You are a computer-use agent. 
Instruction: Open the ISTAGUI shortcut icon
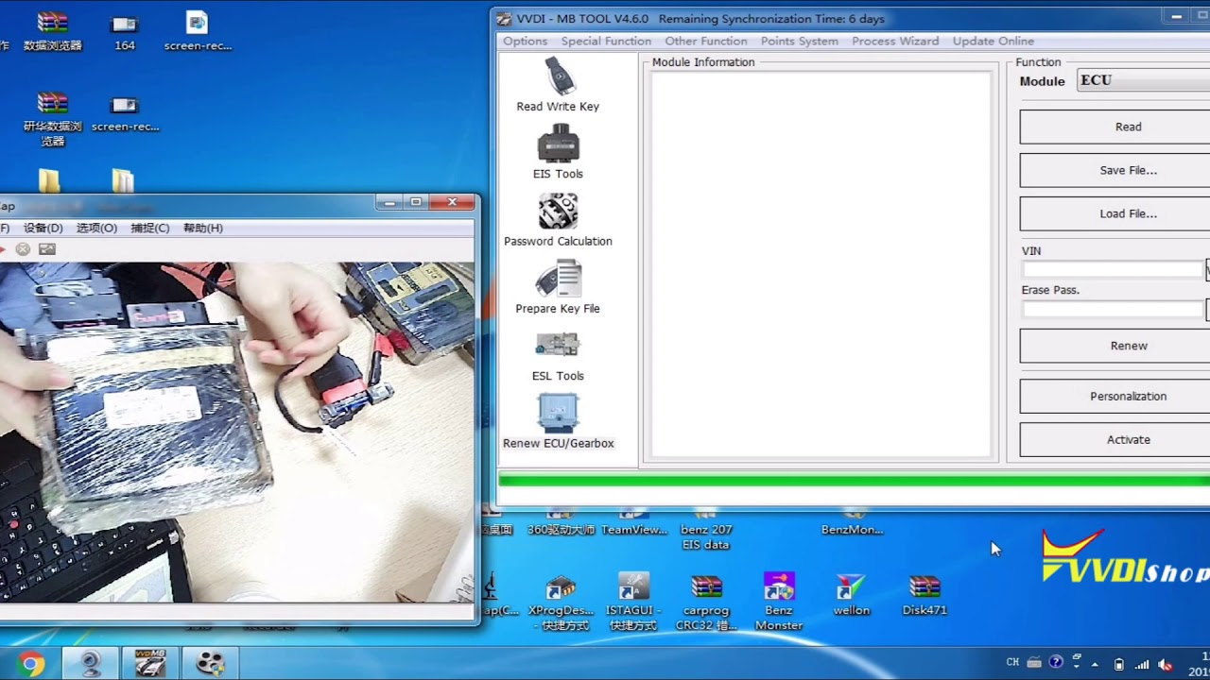(633, 603)
